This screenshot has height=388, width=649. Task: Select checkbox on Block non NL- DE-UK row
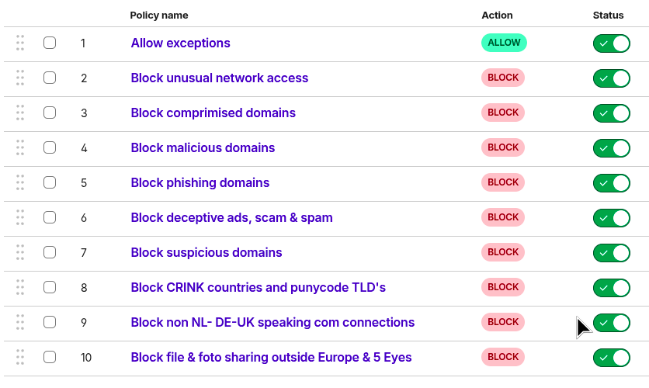pyautogui.click(x=50, y=322)
